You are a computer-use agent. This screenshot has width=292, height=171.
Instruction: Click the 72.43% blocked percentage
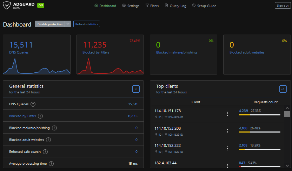click(135, 41)
